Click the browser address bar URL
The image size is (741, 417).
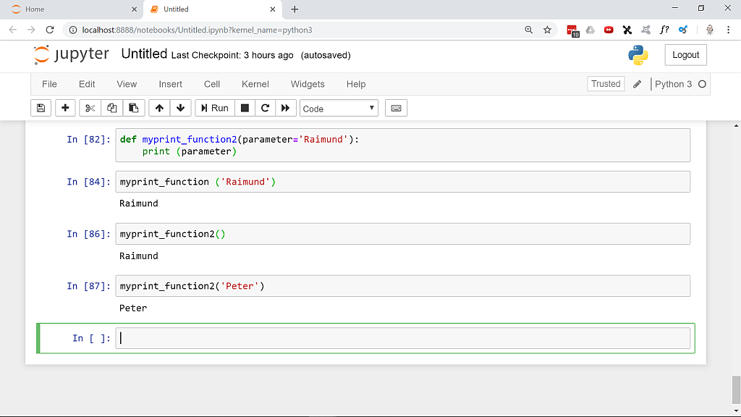[x=197, y=30]
